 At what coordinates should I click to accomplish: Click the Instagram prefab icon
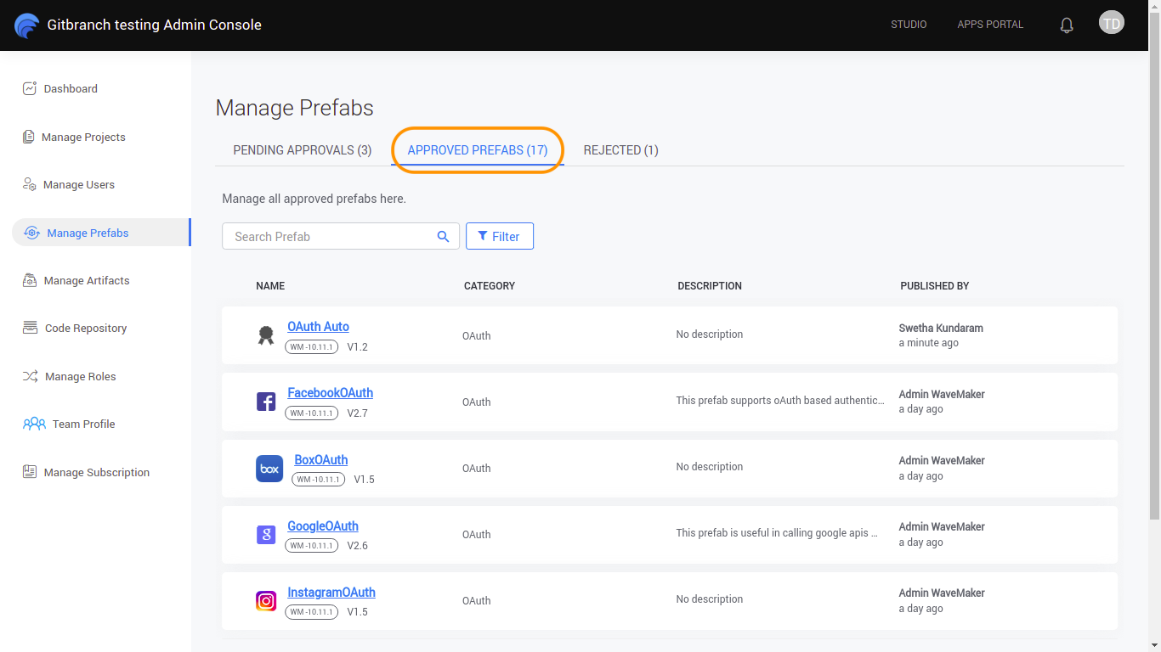pyautogui.click(x=266, y=601)
